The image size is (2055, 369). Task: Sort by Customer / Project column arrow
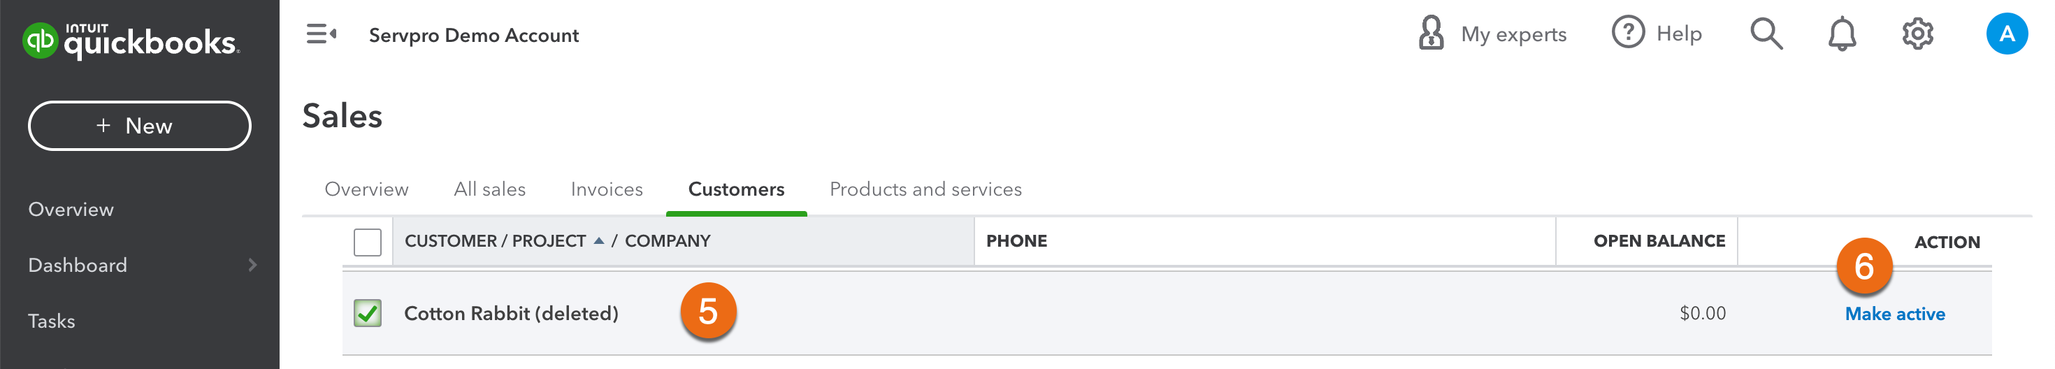[x=598, y=240]
